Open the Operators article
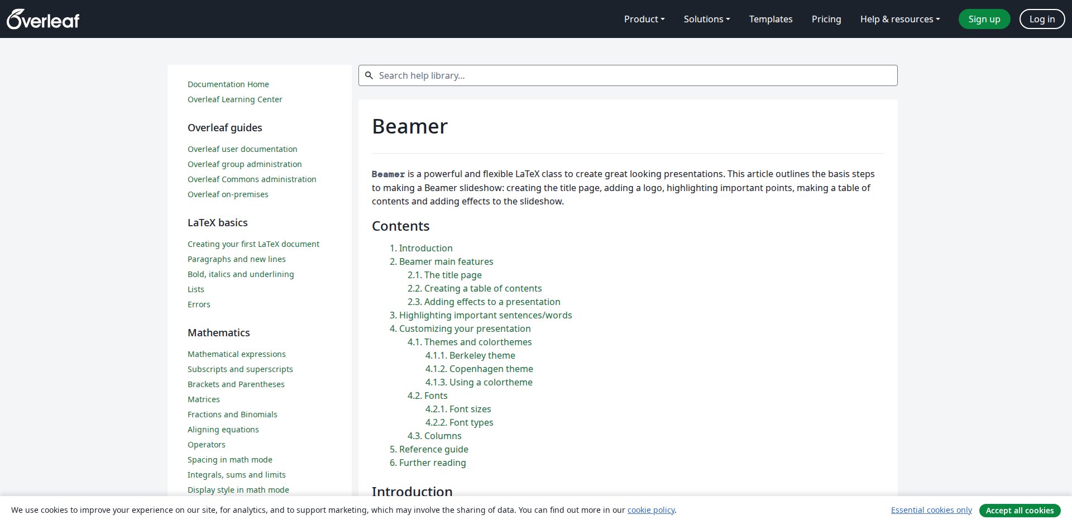This screenshot has width=1072, height=524. click(x=207, y=445)
